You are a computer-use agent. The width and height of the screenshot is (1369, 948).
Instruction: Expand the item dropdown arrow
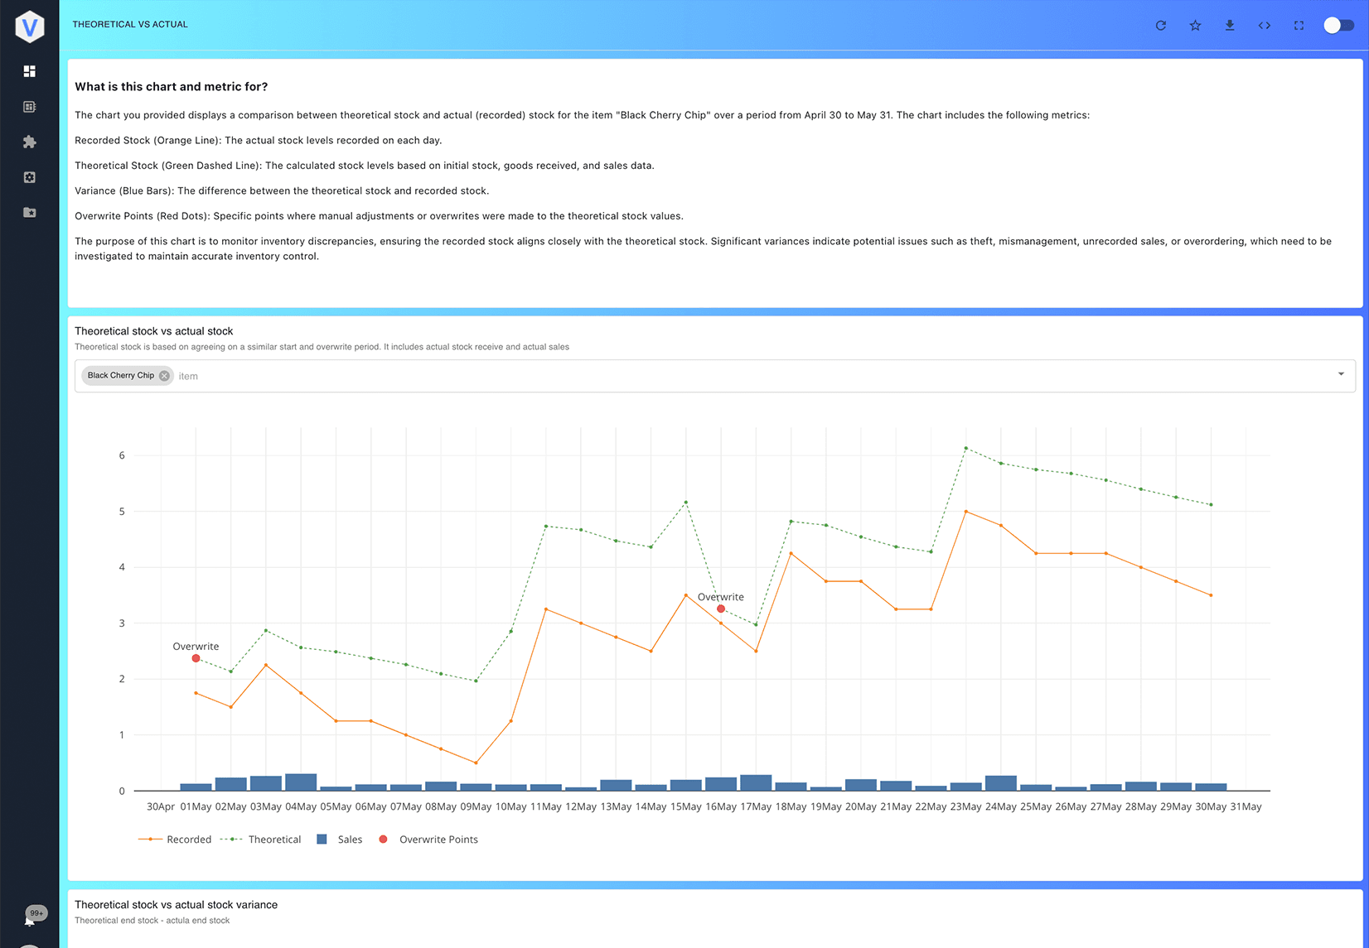[1341, 374]
